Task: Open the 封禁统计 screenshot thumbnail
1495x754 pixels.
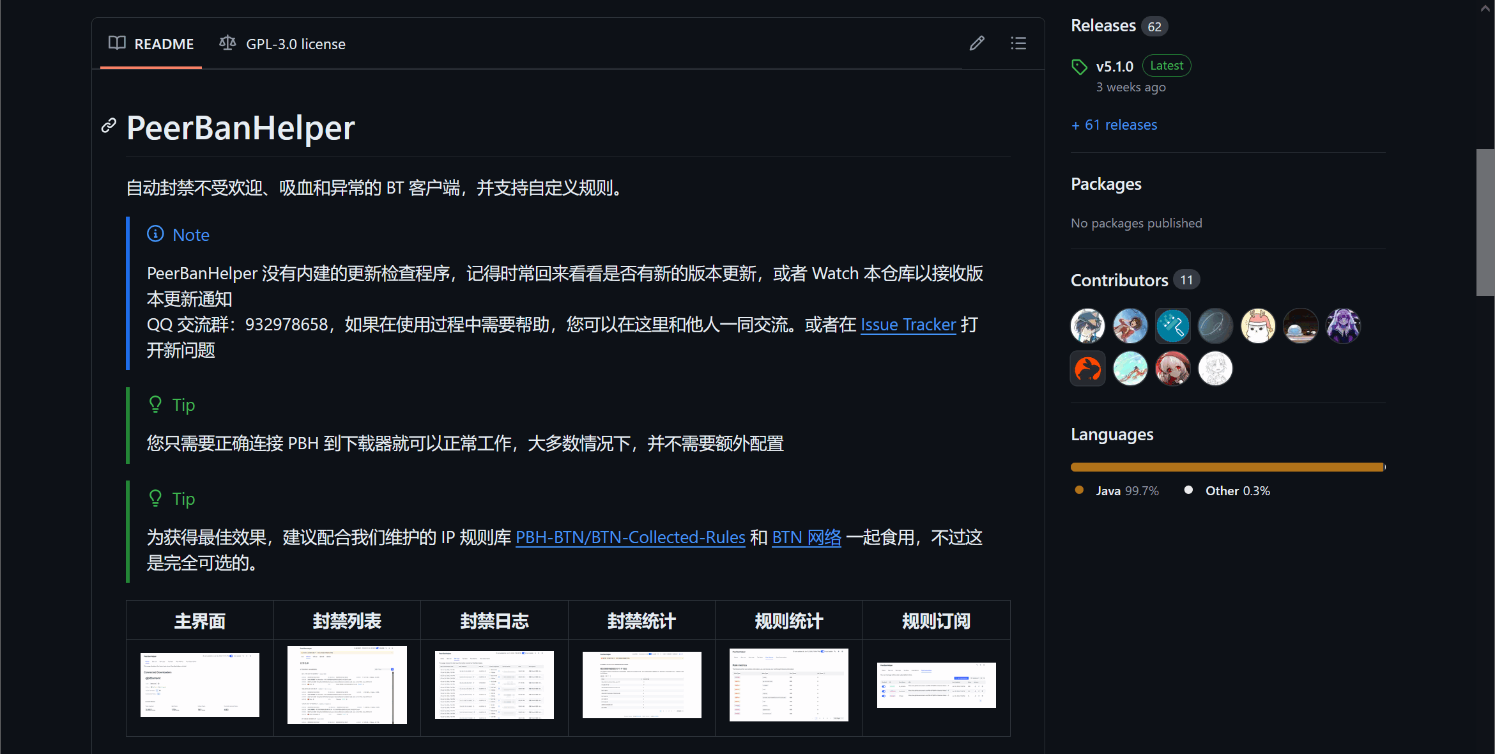Action: click(641, 685)
